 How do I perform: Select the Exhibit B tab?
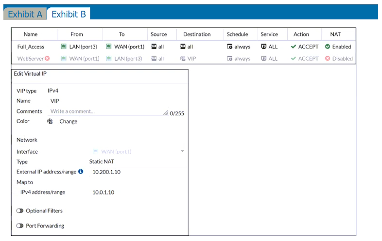tap(69, 14)
